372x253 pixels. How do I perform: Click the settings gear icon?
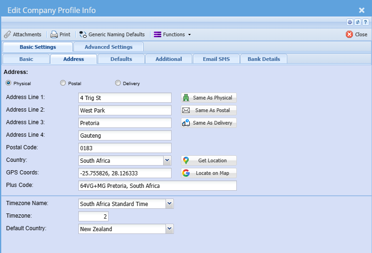[350, 22]
